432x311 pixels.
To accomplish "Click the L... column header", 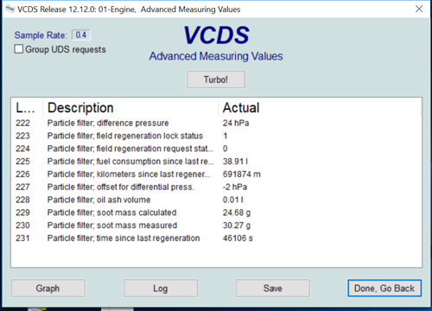I will (x=27, y=108).
